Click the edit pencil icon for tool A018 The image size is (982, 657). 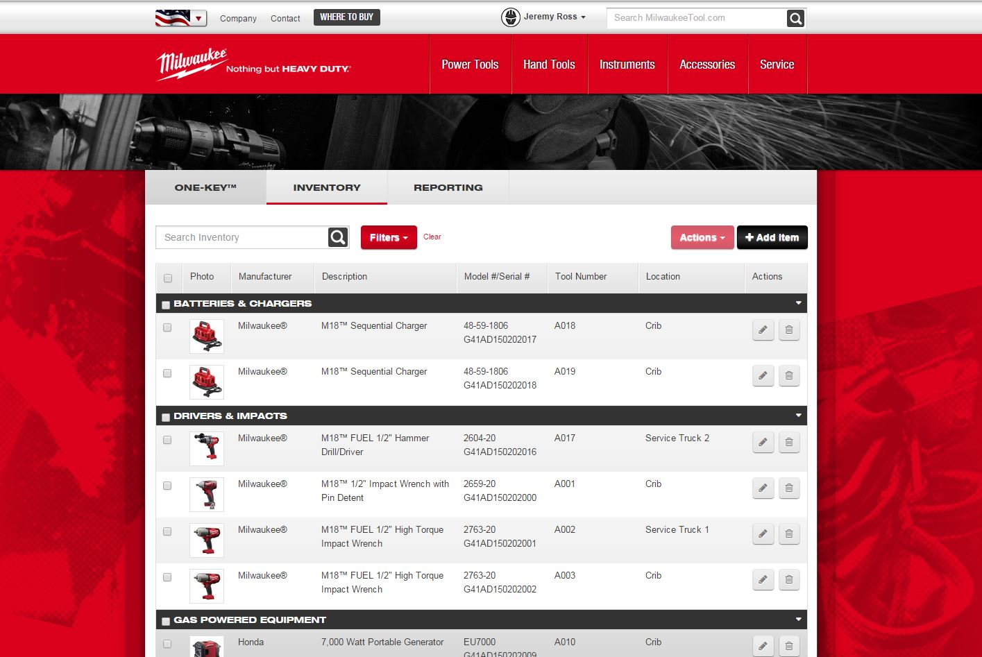coord(763,330)
